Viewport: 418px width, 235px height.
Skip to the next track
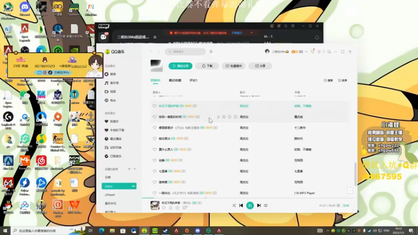click(x=259, y=205)
